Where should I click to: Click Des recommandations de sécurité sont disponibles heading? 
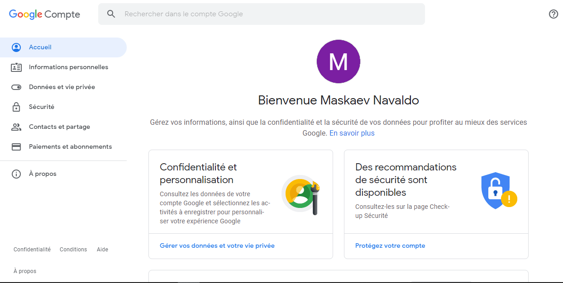pyautogui.click(x=406, y=180)
